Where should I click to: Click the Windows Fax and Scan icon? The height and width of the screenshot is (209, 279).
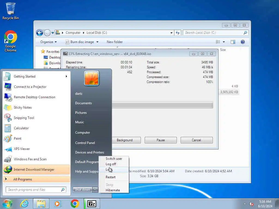coord(8,159)
